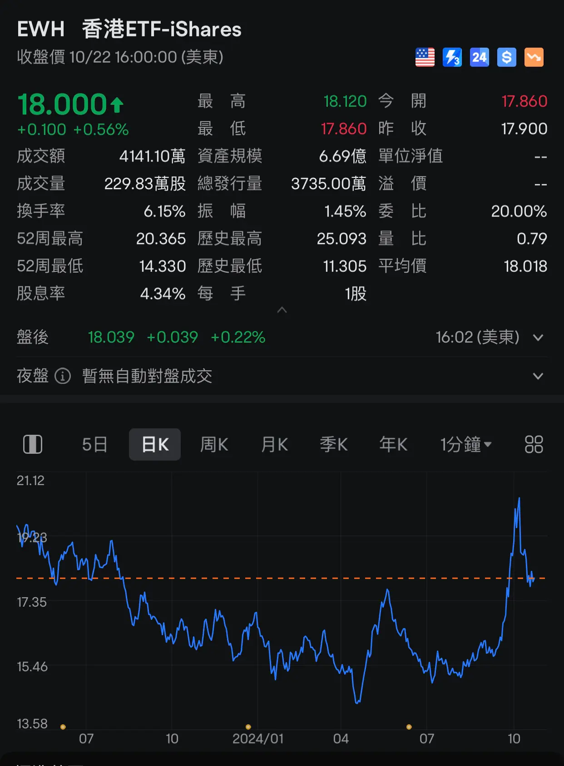
Task: Tap the 17.35 price axis label
Action: [31, 602]
